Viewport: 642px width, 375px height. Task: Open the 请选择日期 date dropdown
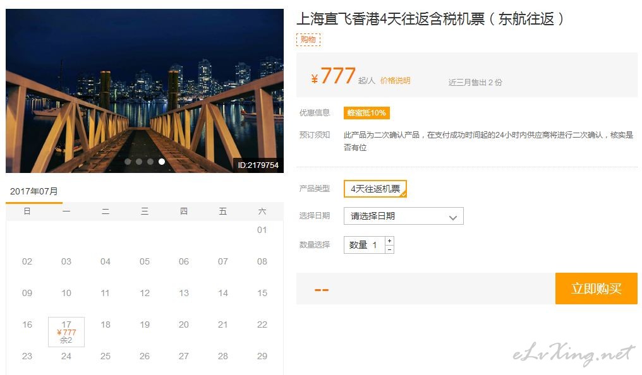403,216
